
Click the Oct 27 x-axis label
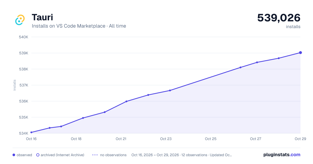pos(256,139)
